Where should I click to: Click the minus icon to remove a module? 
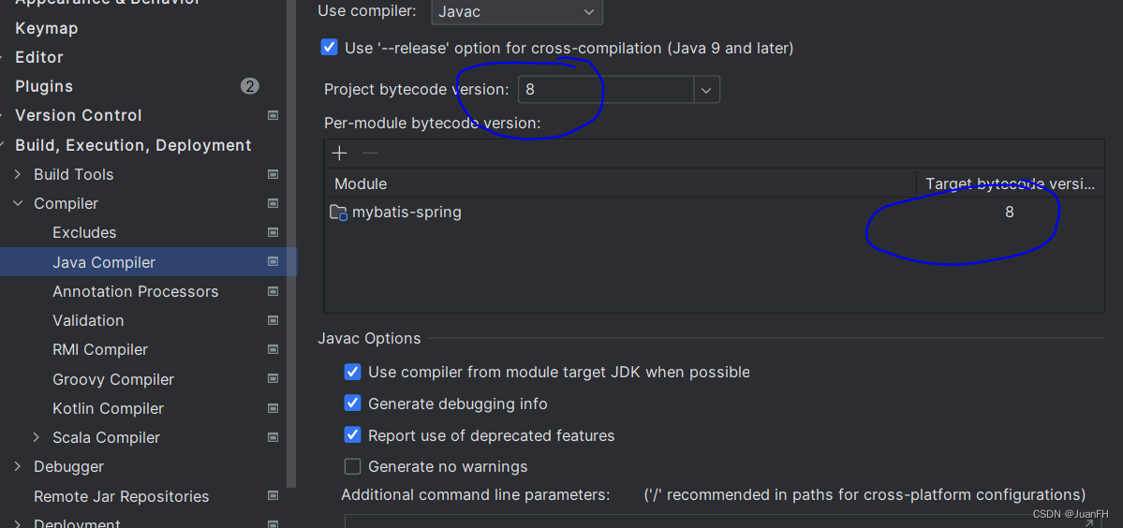click(370, 154)
